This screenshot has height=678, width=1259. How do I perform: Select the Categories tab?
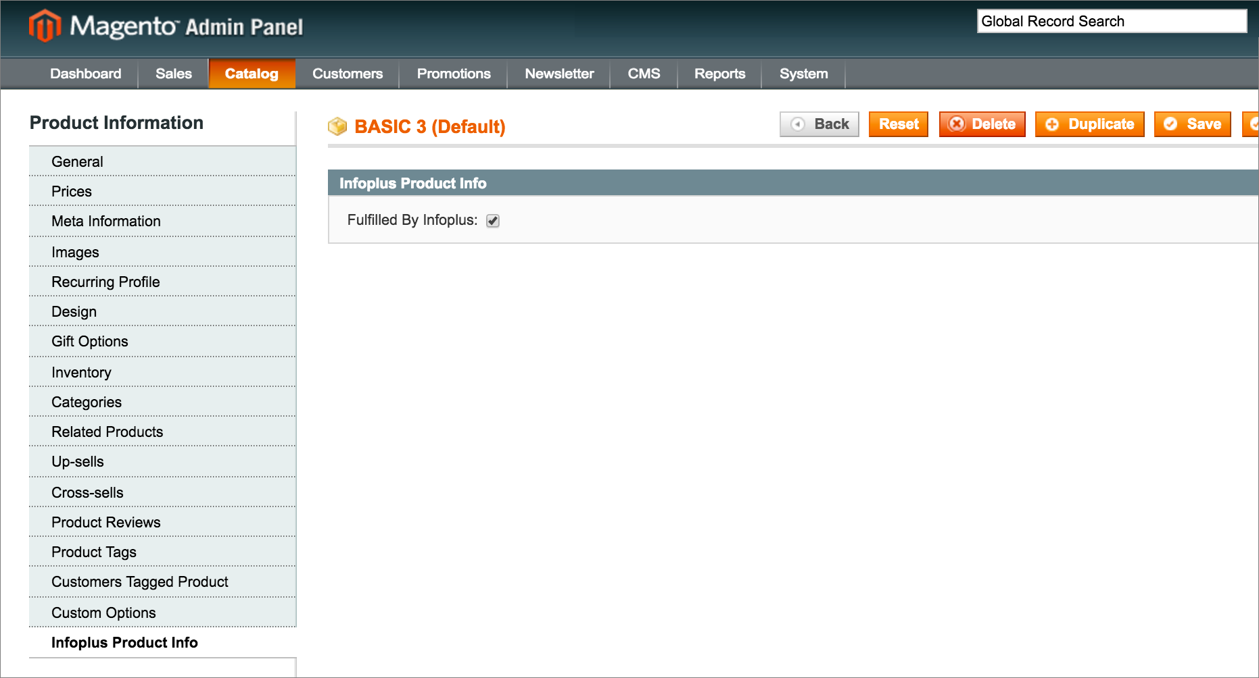click(162, 402)
